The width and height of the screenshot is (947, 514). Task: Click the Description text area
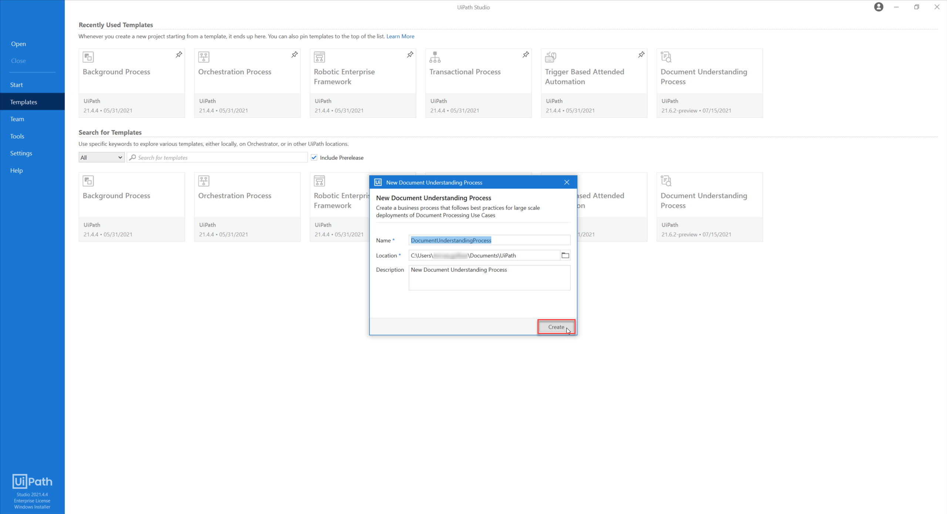coord(489,278)
